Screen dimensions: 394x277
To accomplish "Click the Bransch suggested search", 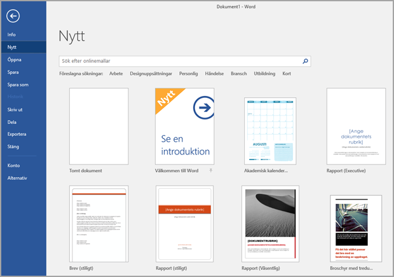I will pos(239,74).
